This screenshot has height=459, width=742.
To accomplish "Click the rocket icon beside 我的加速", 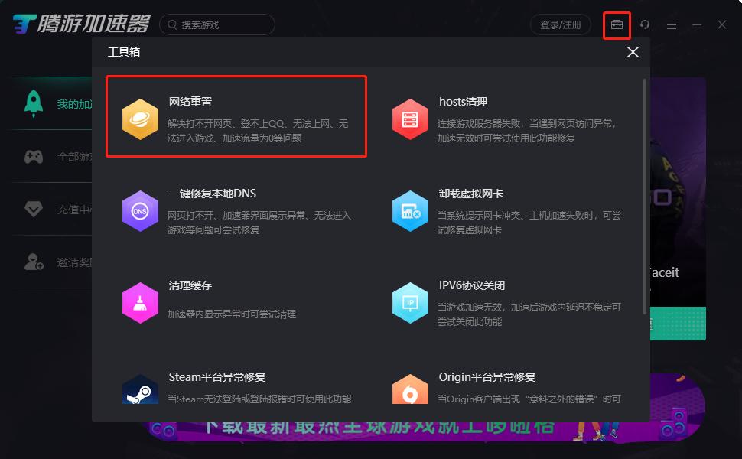I will coord(32,103).
